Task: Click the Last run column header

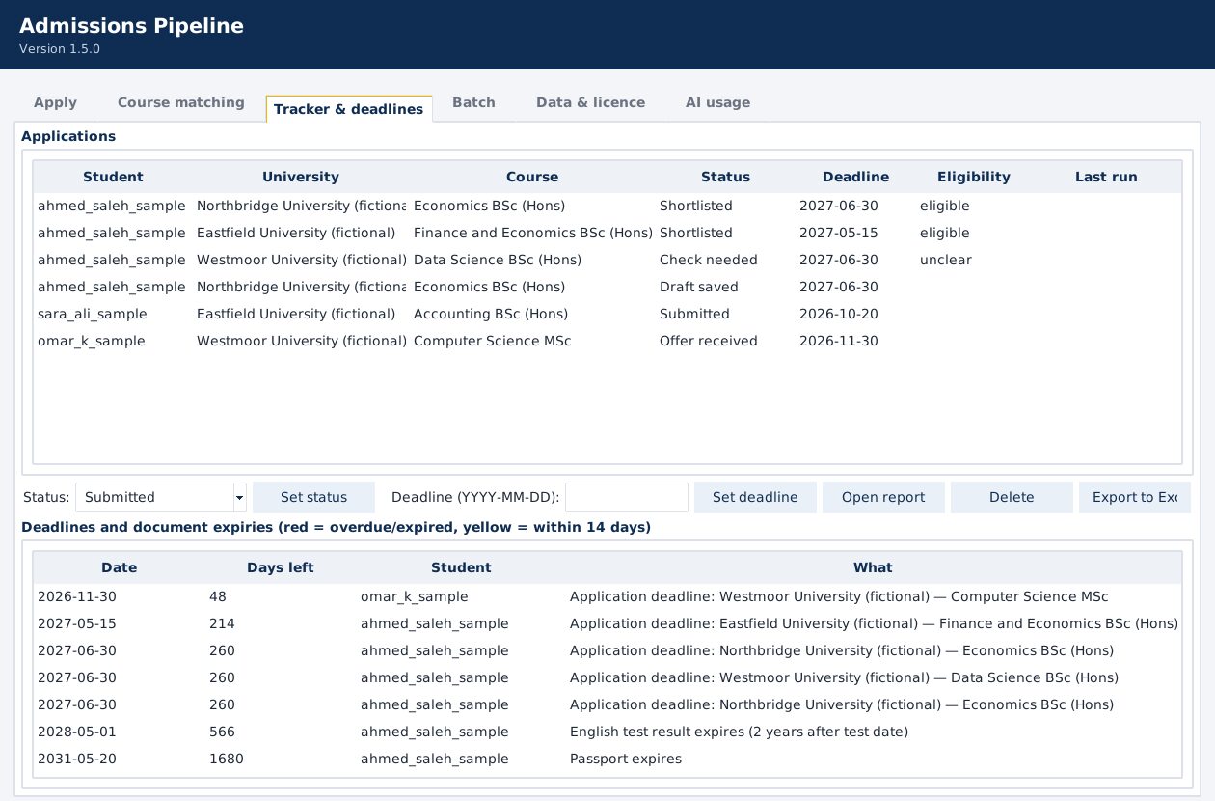Action: pos(1106,177)
